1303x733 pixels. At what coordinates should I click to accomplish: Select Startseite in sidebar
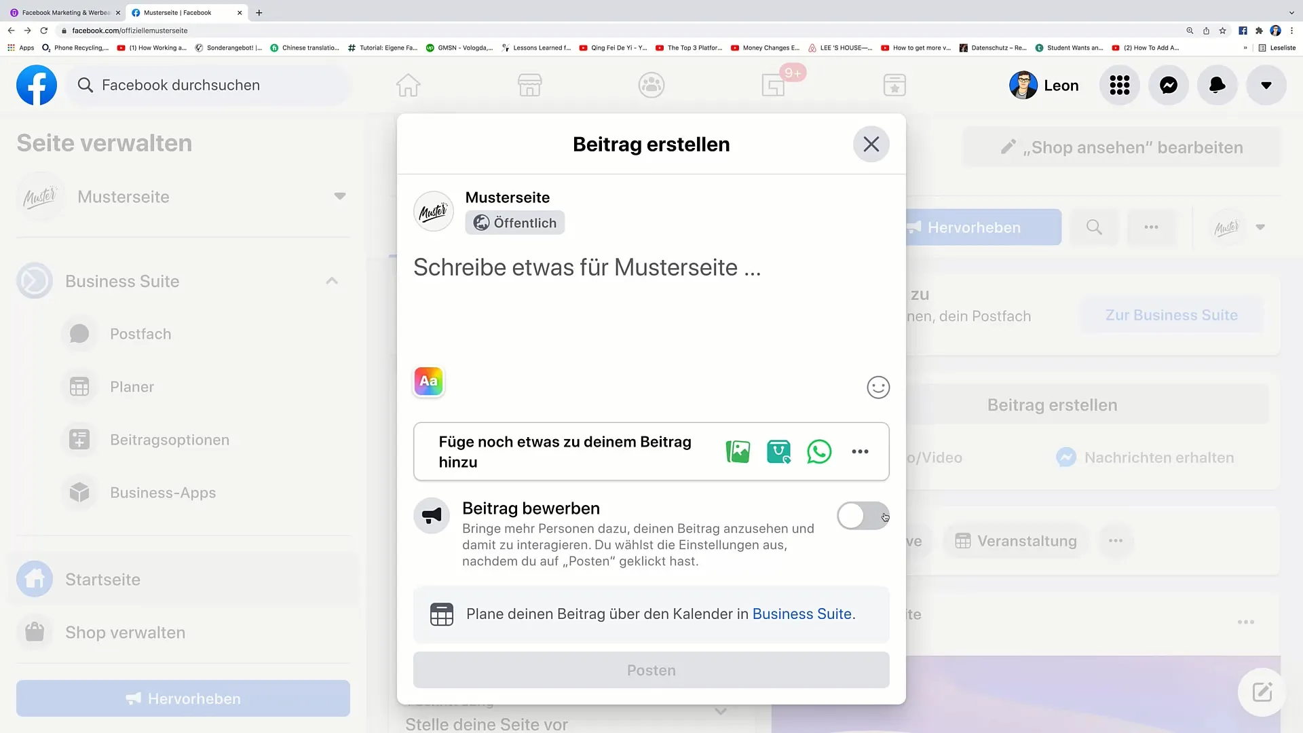183,580
